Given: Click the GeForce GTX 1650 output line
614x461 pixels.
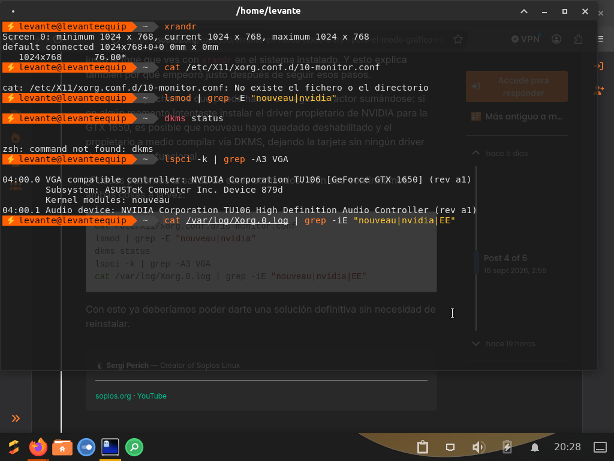Looking at the screenshot, I should tap(236, 179).
